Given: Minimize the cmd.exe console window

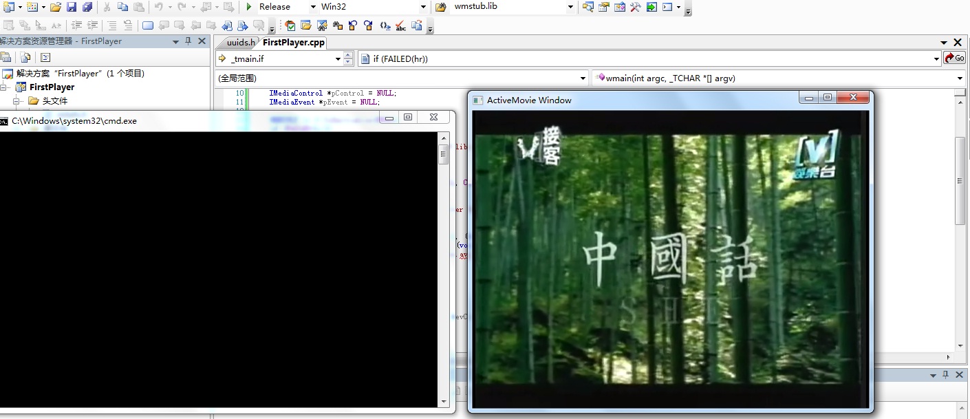Looking at the screenshot, I should click(389, 118).
